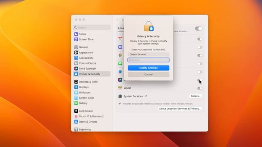Toggle the main Location Services switch
The image size is (262, 147).
[x=199, y=29]
